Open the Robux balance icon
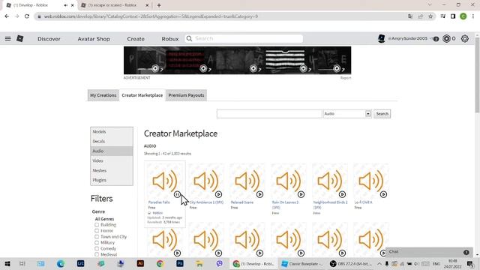 (447, 38)
